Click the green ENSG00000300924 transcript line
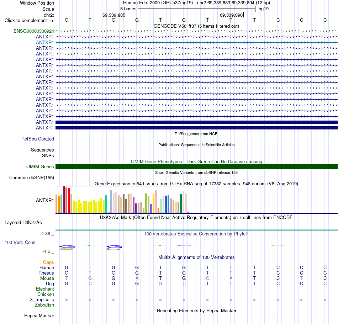The image size is (338, 324). point(196,31)
